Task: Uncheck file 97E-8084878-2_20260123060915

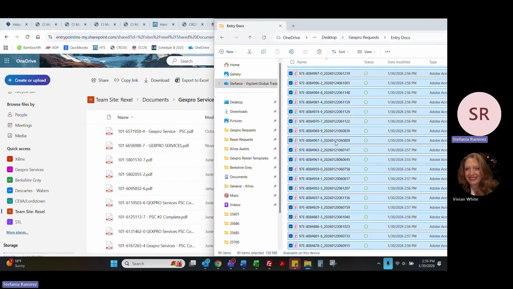Action: 291,245
